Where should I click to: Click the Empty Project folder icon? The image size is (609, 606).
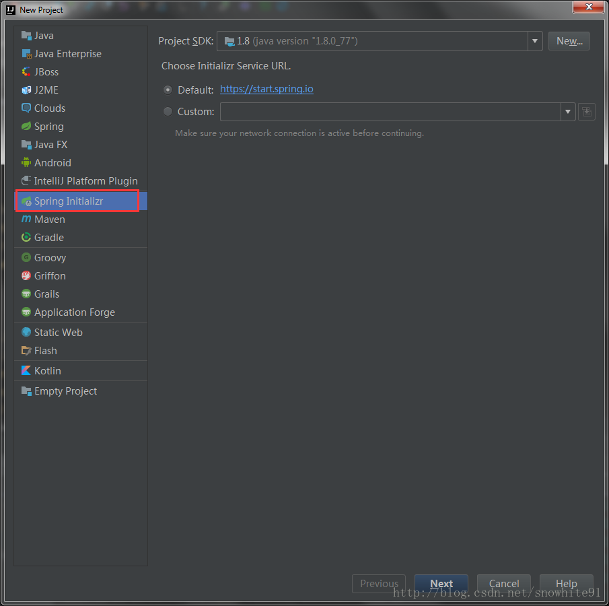[26, 391]
